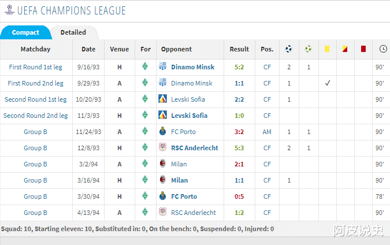The height and width of the screenshot is (245, 390).
Task: Click the minutes played clock icon
Action: (x=383, y=49)
